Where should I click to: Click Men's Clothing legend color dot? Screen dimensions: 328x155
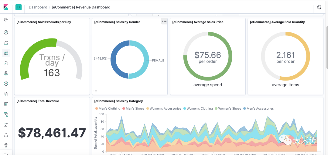click(x=97, y=108)
